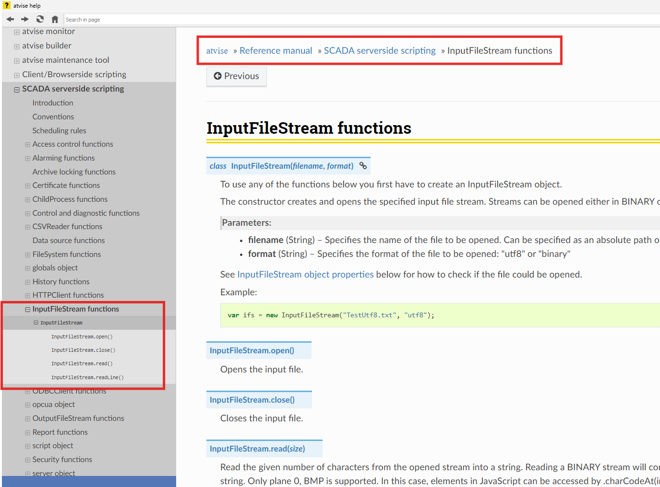The width and height of the screenshot is (660, 487).
Task: Go forward with the forward arrow icon
Action: [25, 19]
